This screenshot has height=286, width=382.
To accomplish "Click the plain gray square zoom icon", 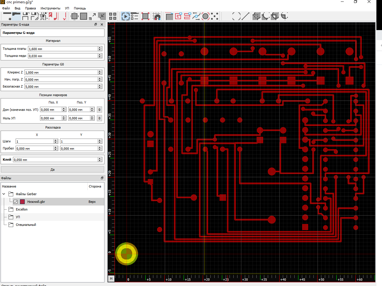I will (84, 16).
